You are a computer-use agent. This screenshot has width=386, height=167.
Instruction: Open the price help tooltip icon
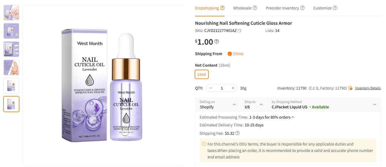216,41
